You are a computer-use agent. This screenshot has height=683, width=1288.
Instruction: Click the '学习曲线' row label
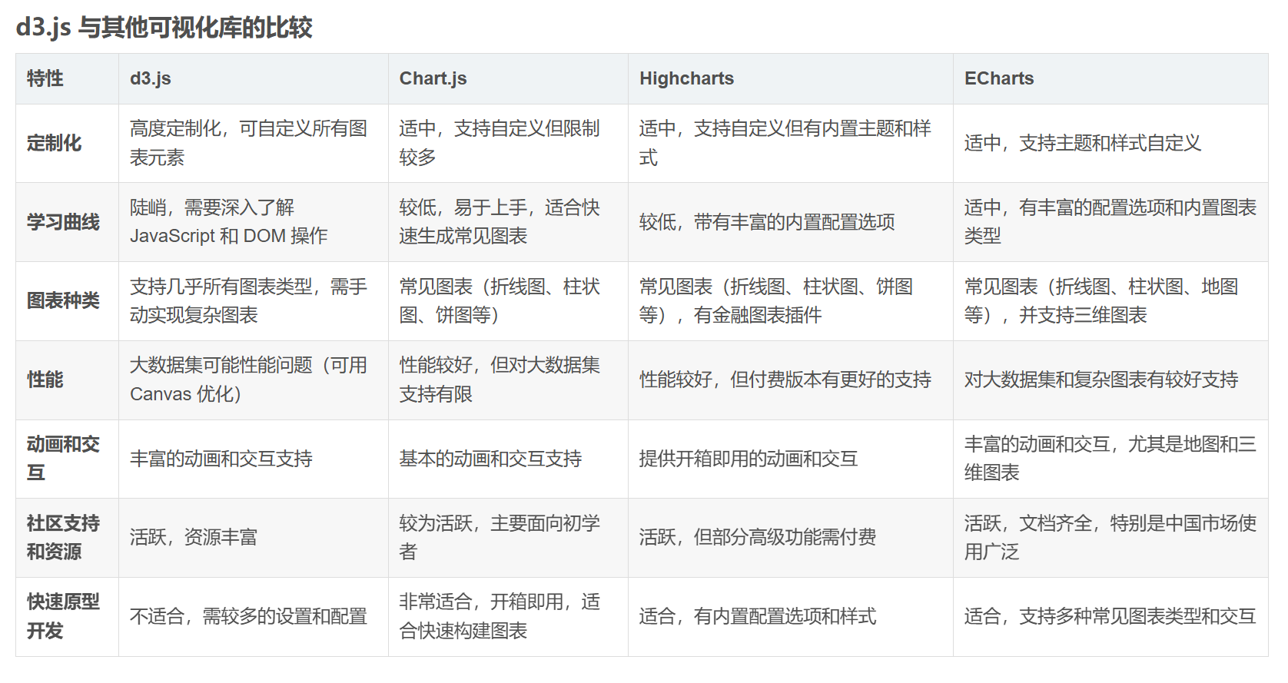[68, 222]
